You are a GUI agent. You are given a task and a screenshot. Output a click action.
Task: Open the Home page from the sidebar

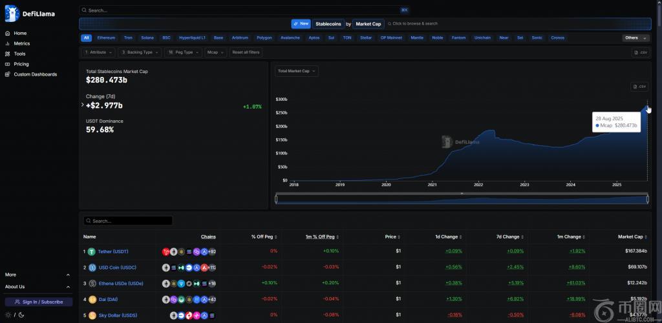[20, 33]
